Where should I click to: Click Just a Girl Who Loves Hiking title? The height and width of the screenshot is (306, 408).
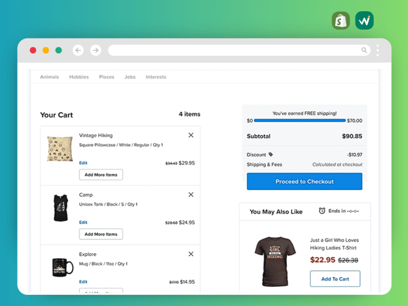pos(334,244)
